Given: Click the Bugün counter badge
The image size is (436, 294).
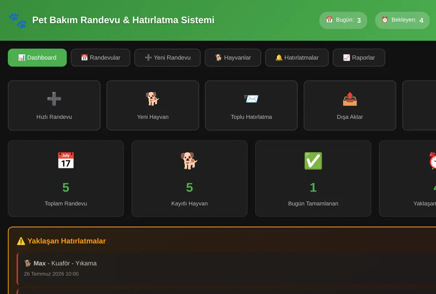Looking at the screenshot, I should pos(343,20).
